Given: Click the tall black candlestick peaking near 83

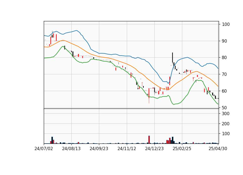Looking at the screenshot, I should 172,58.
